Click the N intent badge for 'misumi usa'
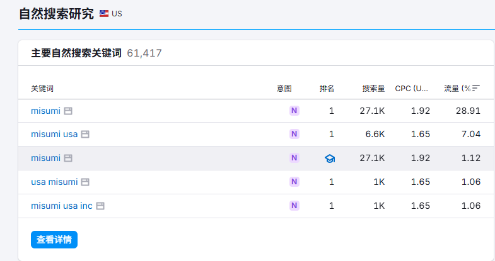Screen dimensions: 495x261 coord(294,134)
